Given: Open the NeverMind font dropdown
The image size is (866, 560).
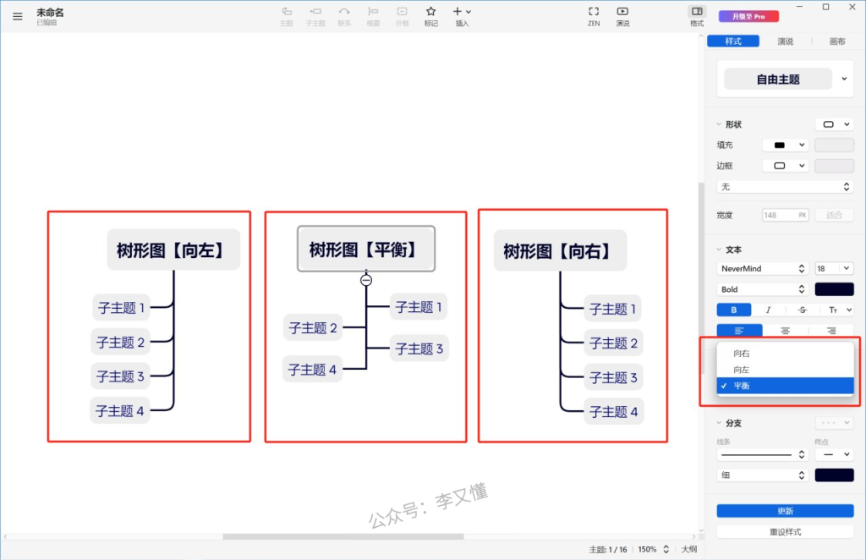Looking at the screenshot, I should click(x=763, y=268).
